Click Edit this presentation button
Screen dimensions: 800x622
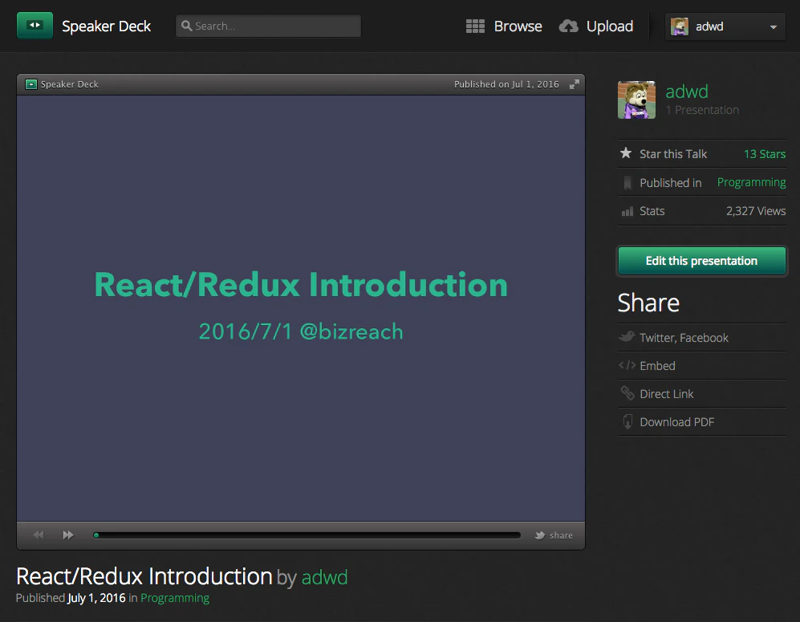coord(701,261)
